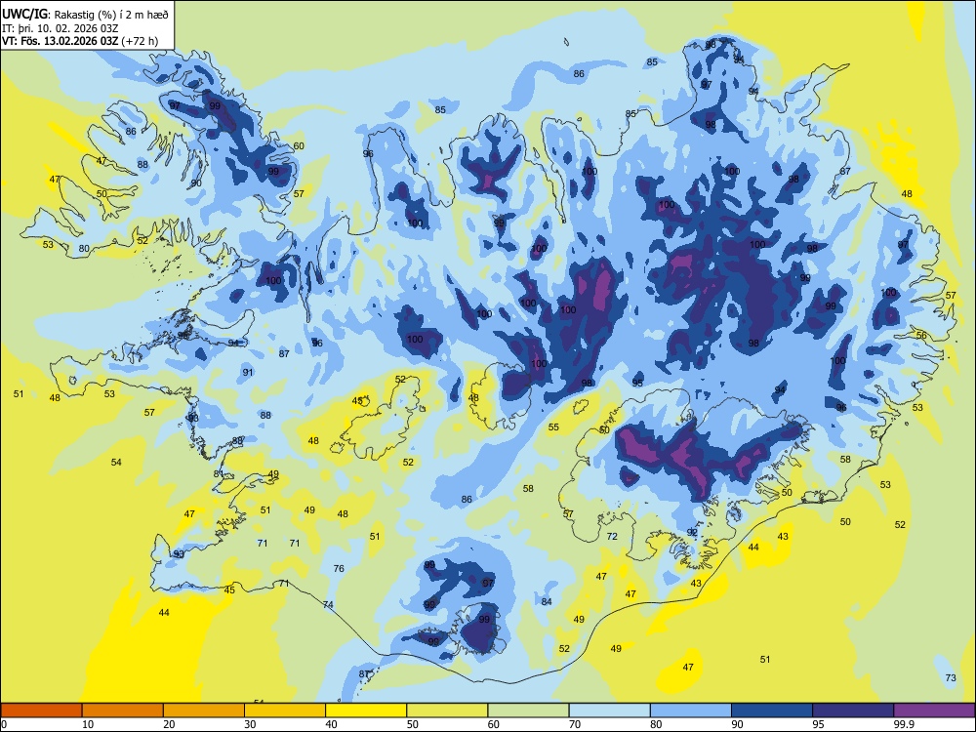Click the dark red 0–10 legend swatch
976x732 pixels.
pyautogui.click(x=41, y=711)
